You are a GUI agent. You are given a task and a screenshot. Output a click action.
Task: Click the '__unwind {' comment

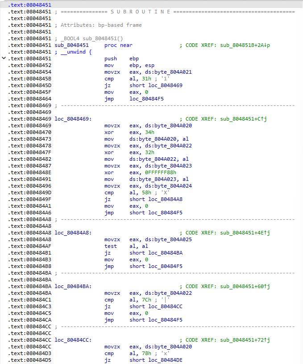click(76, 52)
